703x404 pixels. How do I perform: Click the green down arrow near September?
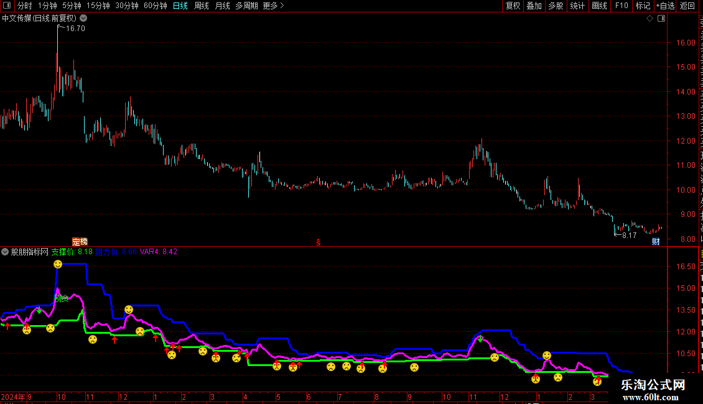tap(39, 310)
